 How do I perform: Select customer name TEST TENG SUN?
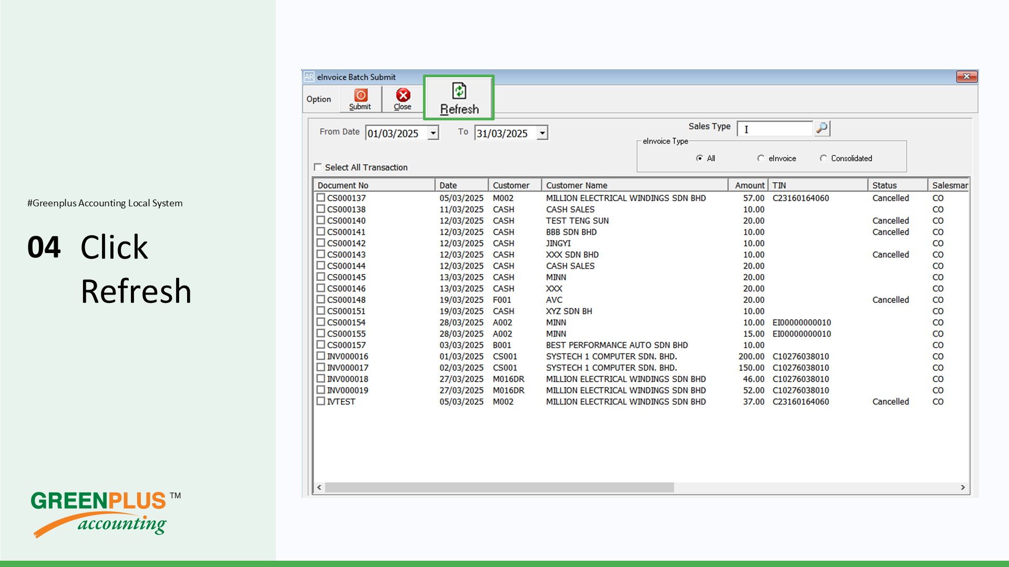(x=577, y=220)
